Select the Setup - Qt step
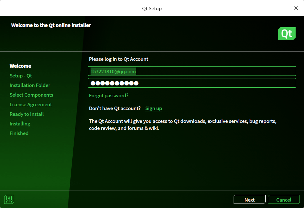The image size is (304, 208). 21,76
